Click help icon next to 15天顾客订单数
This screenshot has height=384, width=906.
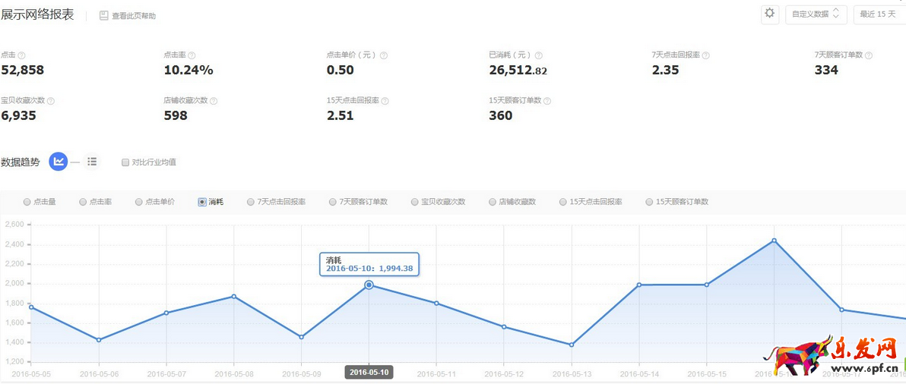click(x=547, y=101)
